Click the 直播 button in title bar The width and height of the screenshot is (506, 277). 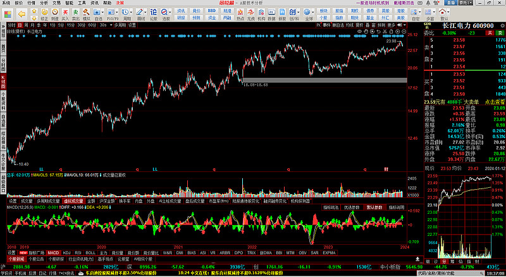(x=450, y=3)
